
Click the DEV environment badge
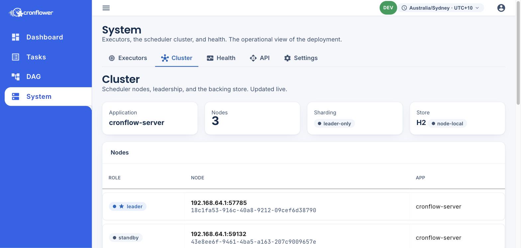pyautogui.click(x=388, y=8)
